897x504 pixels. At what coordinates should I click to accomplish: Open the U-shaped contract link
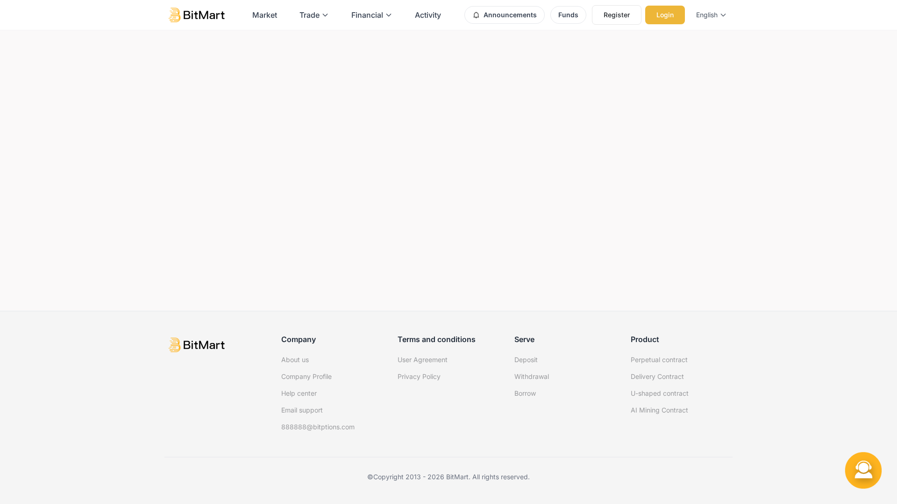tap(660, 393)
